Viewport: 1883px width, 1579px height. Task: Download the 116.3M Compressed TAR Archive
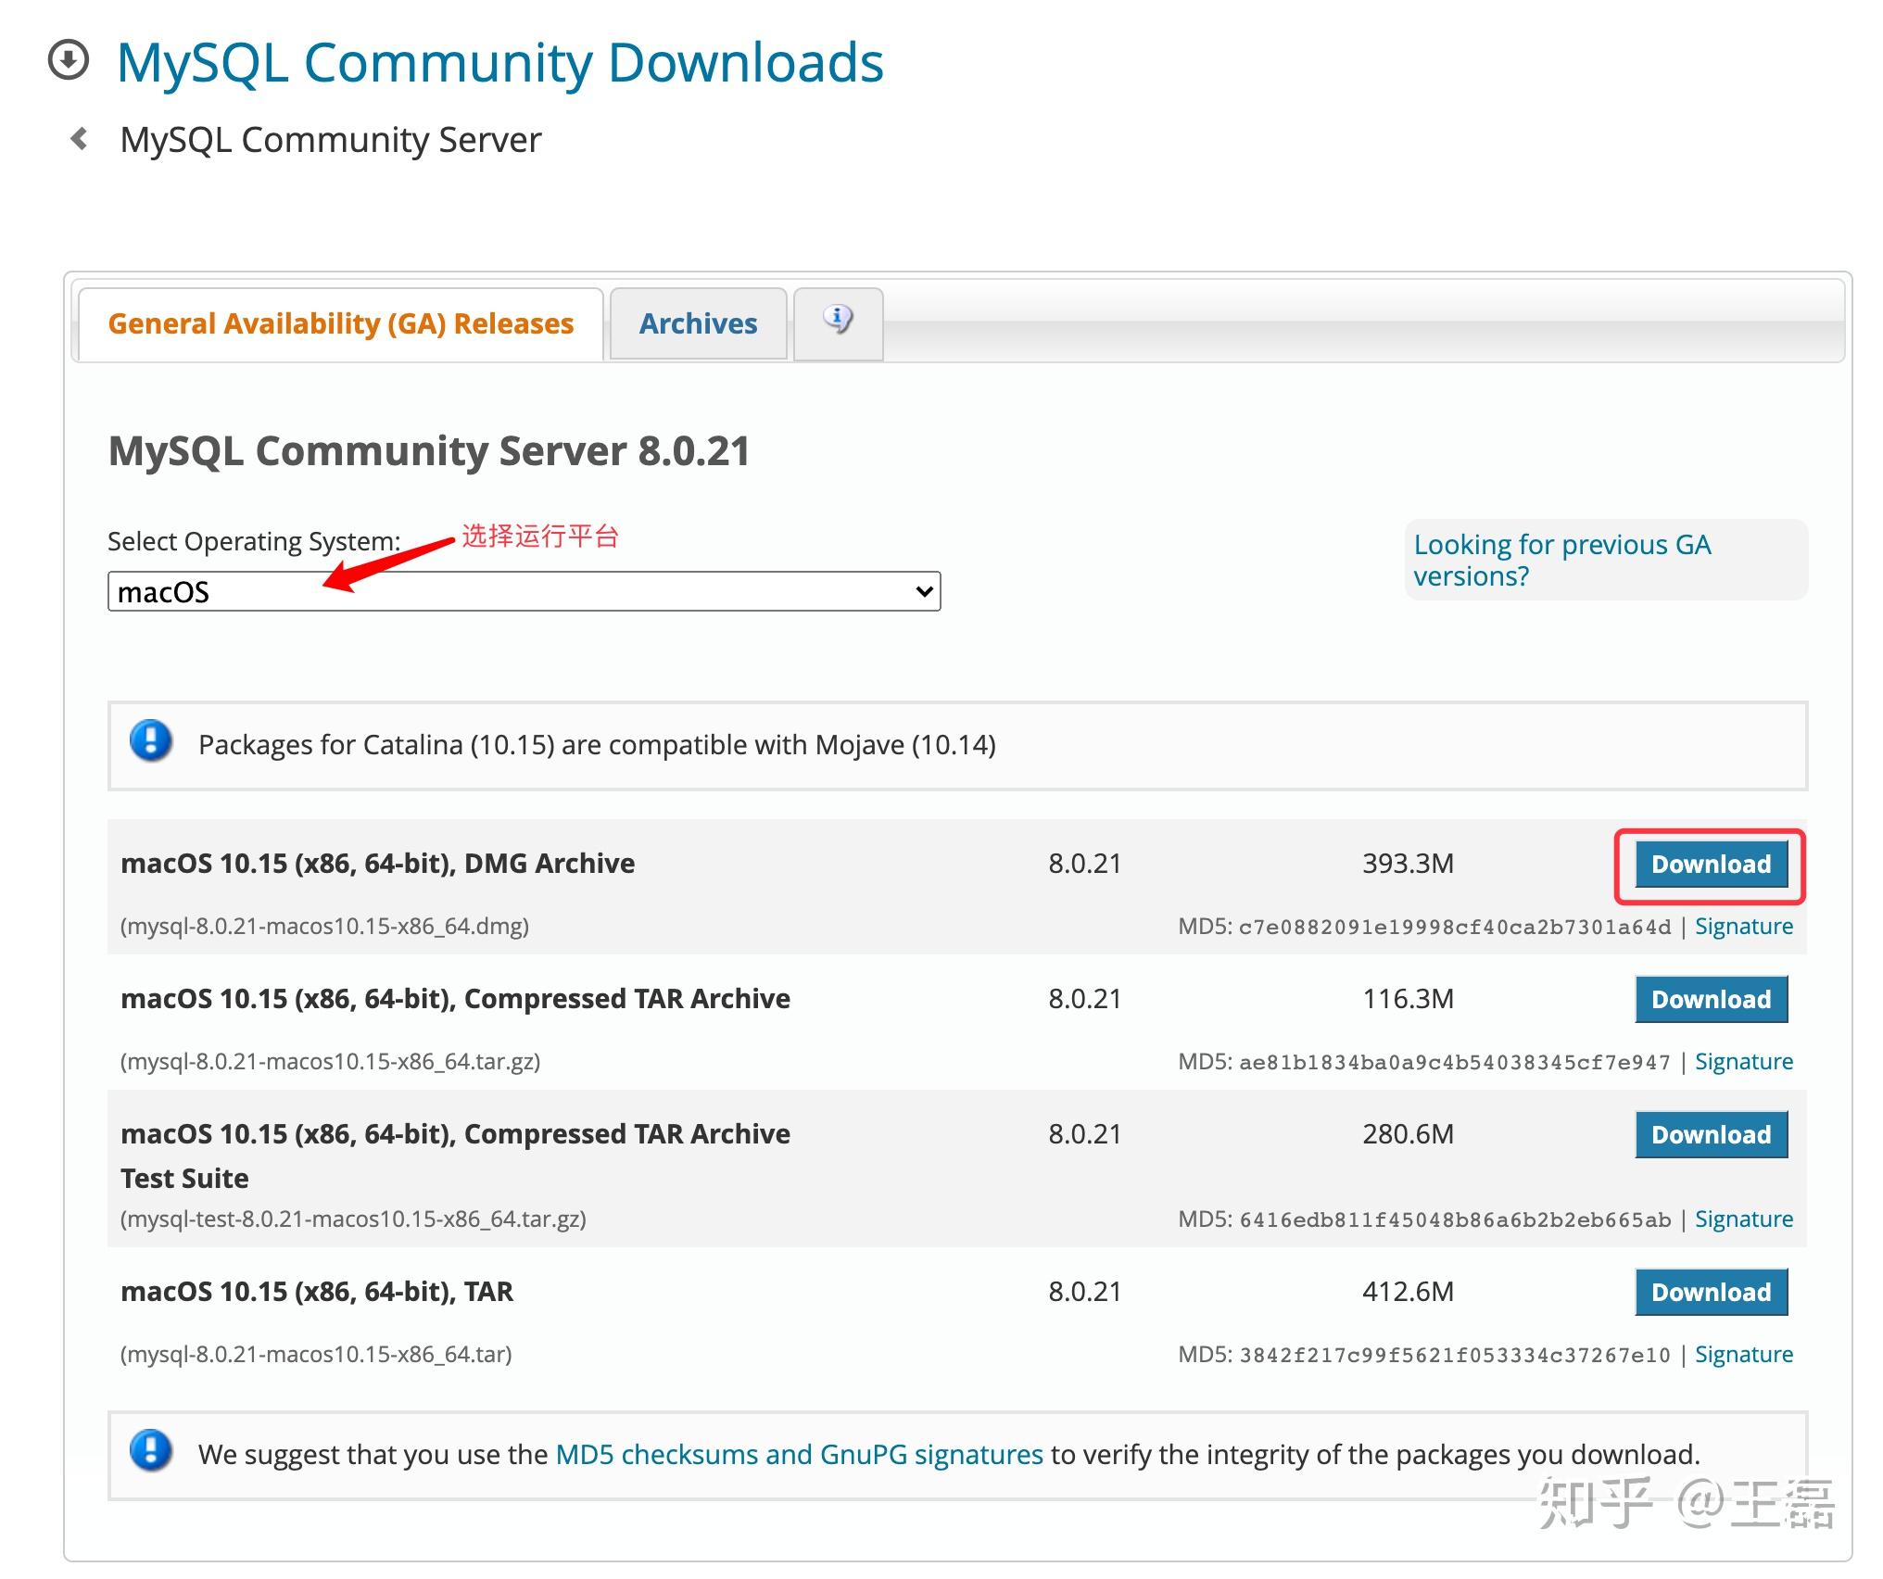coord(1710,999)
